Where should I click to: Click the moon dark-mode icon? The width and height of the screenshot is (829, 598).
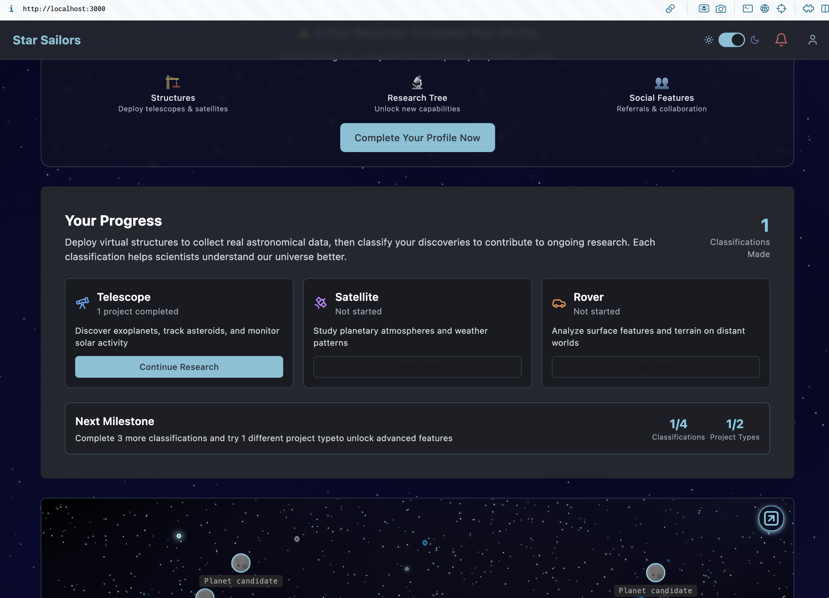(755, 40)
